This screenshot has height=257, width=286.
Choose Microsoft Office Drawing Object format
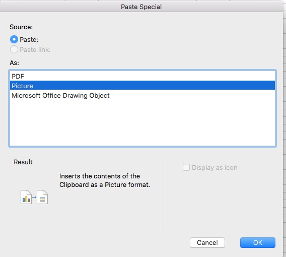142,95
